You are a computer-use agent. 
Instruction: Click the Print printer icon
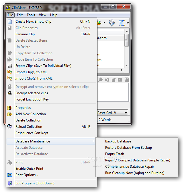(x=10, y=162)
